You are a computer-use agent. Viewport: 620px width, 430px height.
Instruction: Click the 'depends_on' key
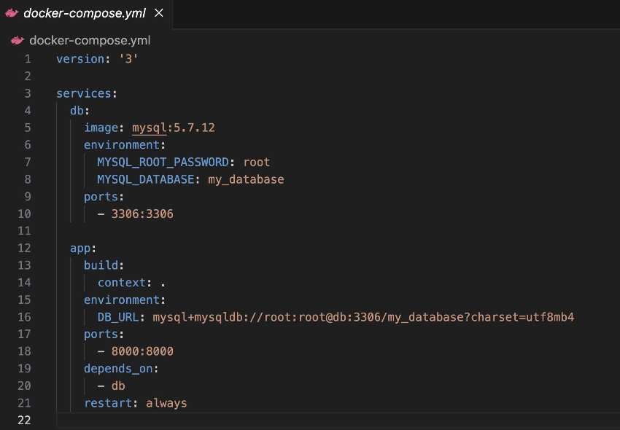click(118, 369)
